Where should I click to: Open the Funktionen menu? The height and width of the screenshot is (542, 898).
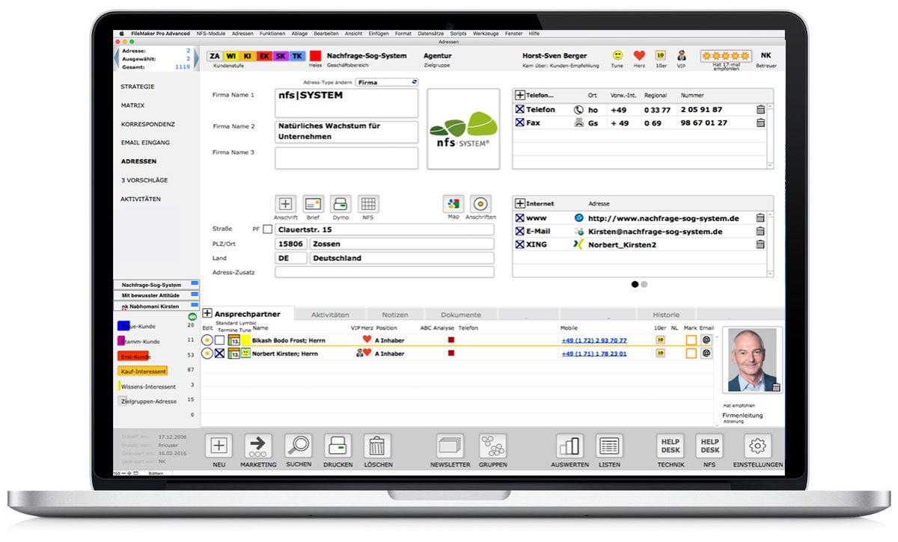pos(272,34)
